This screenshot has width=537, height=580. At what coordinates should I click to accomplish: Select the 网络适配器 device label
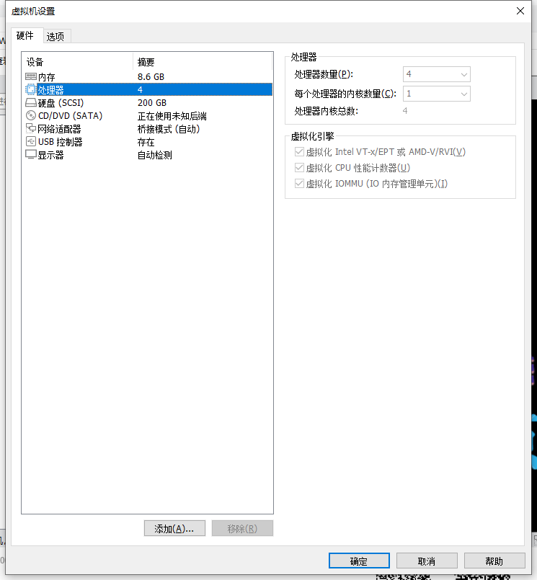tap(59, 129)
